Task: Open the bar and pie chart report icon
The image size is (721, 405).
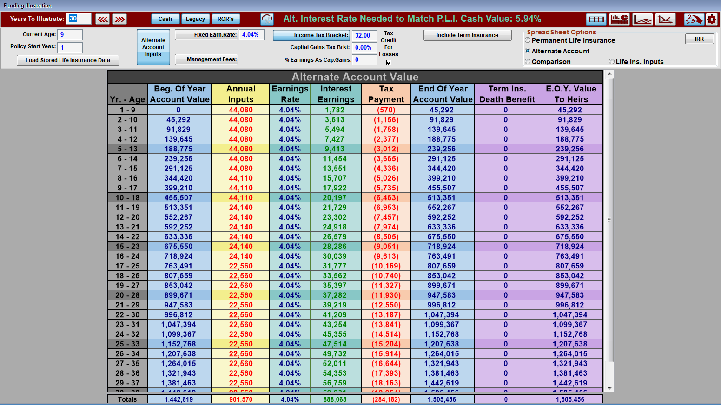Action: click(x=619, y=19)
